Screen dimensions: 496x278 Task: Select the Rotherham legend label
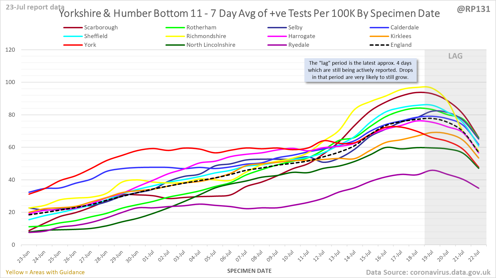(x=201, y=27)
